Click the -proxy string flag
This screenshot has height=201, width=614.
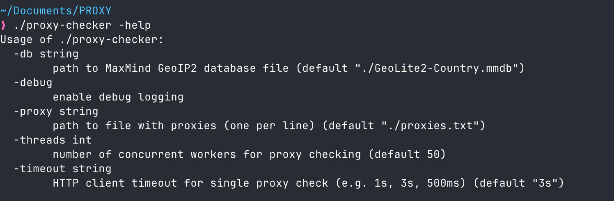[56, 111]
